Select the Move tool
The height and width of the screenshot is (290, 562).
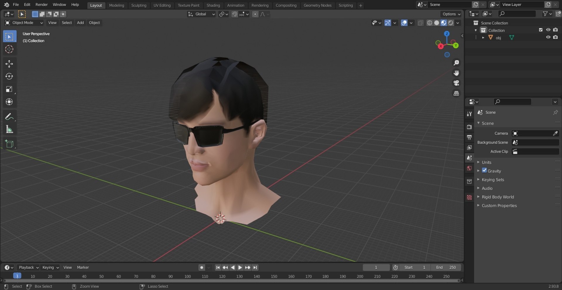click(x=9, y=64)
